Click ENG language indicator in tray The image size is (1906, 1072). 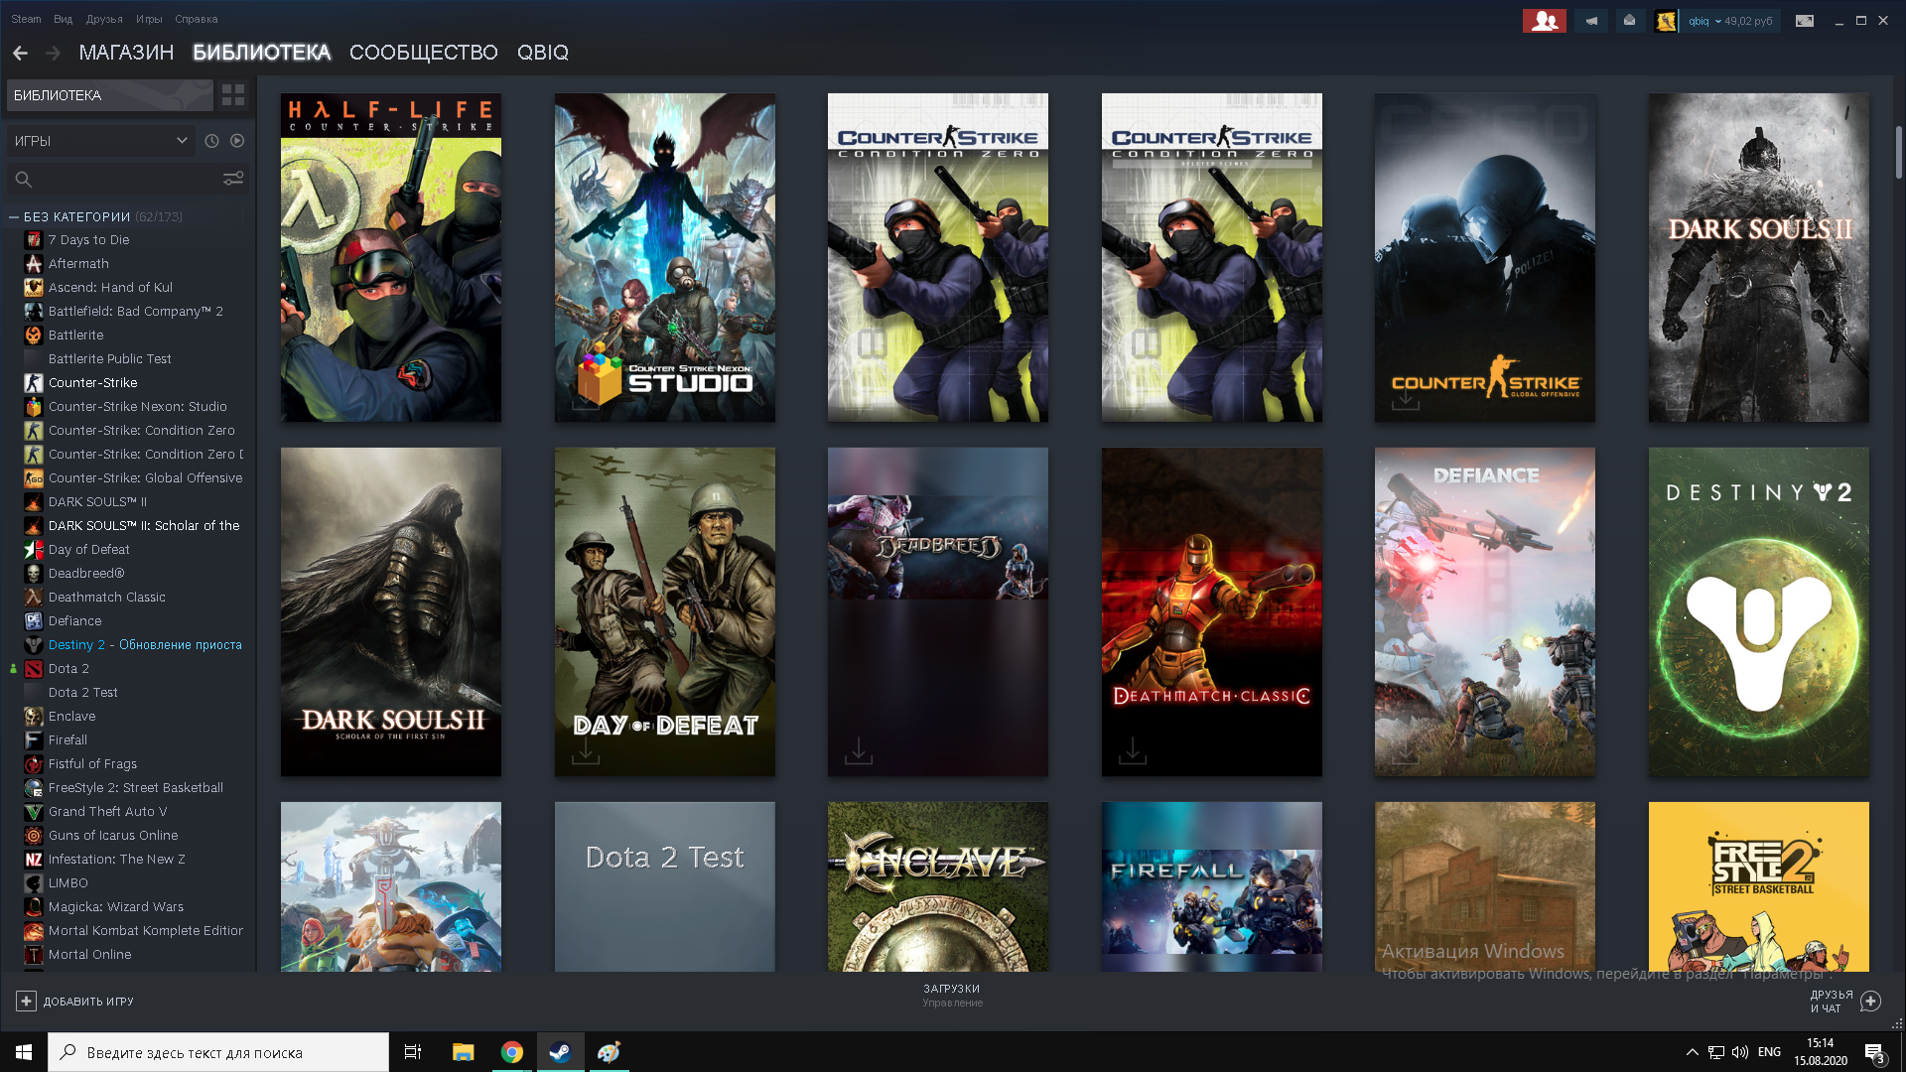click(x=1769, y=1052)
